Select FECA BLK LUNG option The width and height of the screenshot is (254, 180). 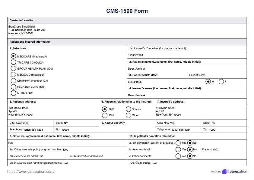pos(13,87)
